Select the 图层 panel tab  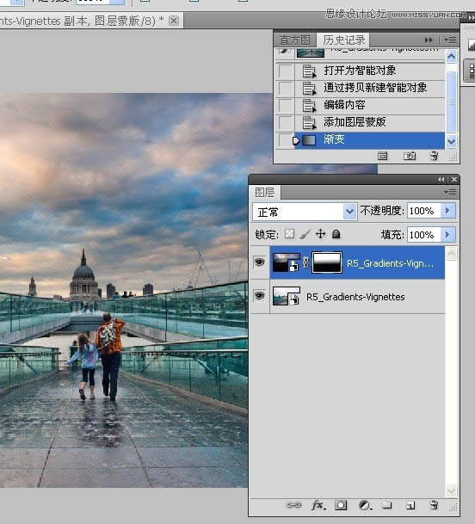click(x=264, y=193)
